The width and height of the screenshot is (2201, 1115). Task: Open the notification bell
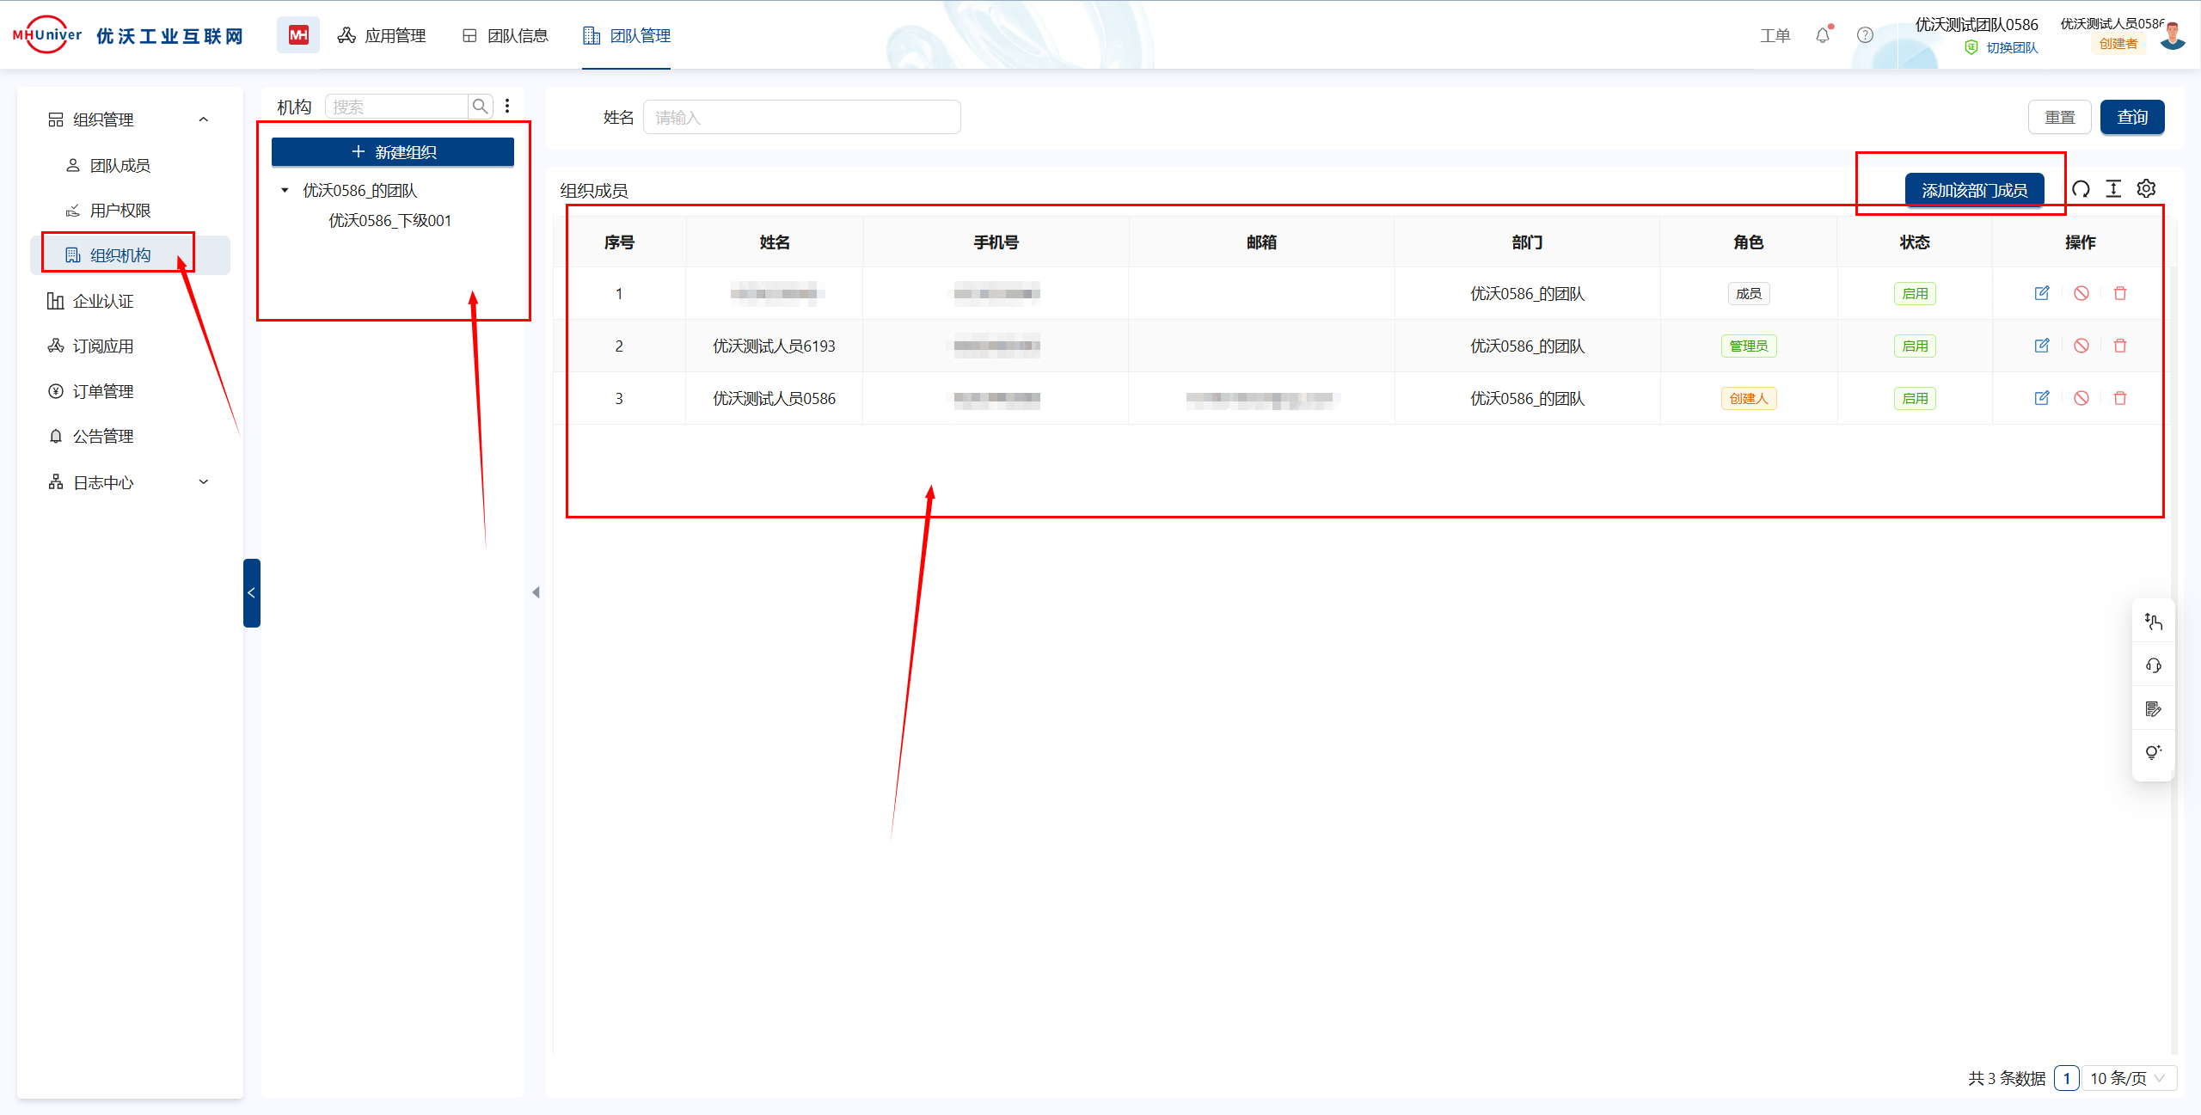pos(1823,35)
